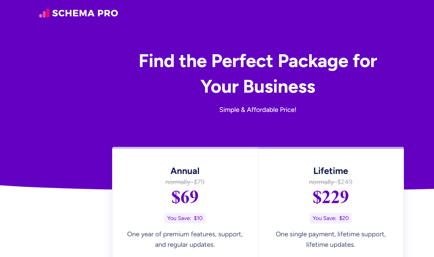Image resolution: width=434 pixels, height=257 pixels.
Task: Click the Annual plan description text
Action: [x=185, y=239]
